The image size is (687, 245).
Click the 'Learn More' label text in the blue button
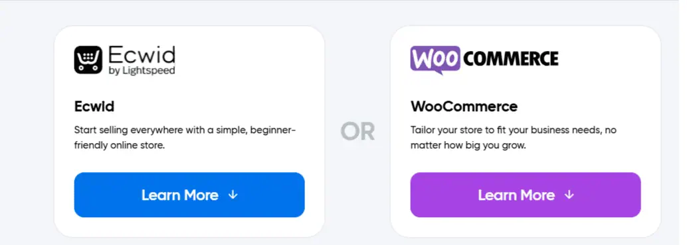coord(179,195)
